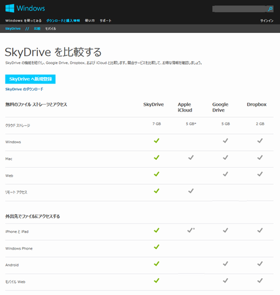Click Dropbox checkmark in モバイル Web row
280x295 pixels.
point(260,281)
